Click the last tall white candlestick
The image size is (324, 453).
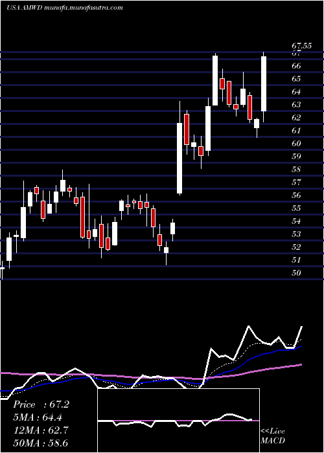tap(264, 83)
